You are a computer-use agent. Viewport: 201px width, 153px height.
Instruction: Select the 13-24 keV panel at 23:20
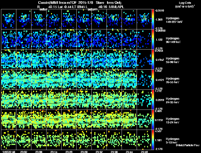click(69, 120)
